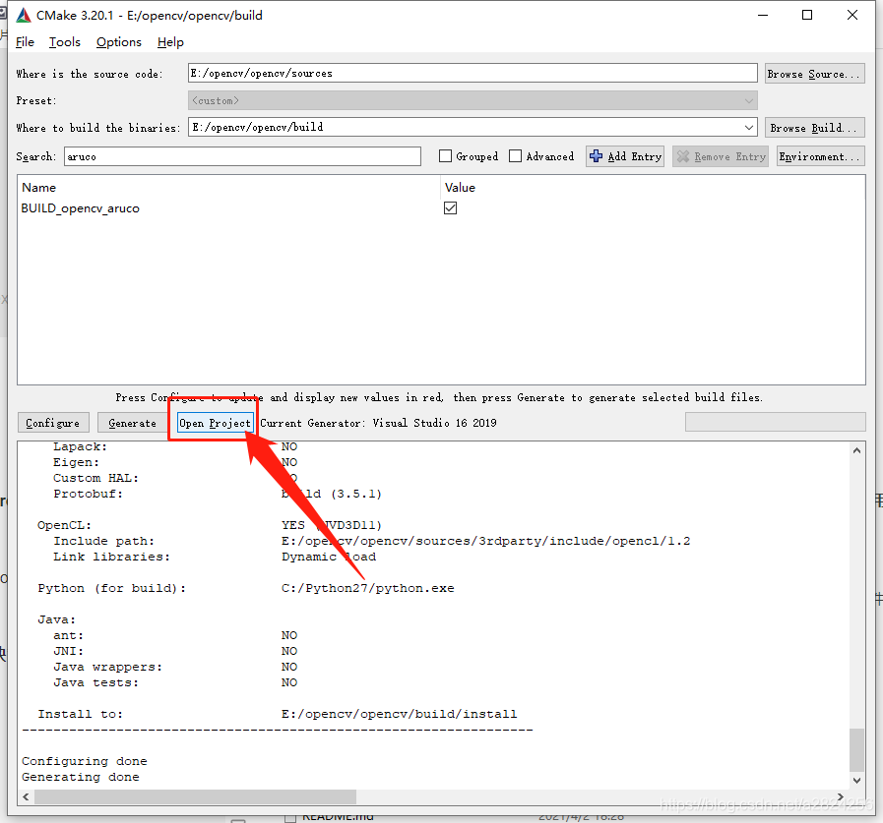This screenshot has height=823, width=883.
Task: Click output log scroll up arrow
Action: click(x=856, y=450)
